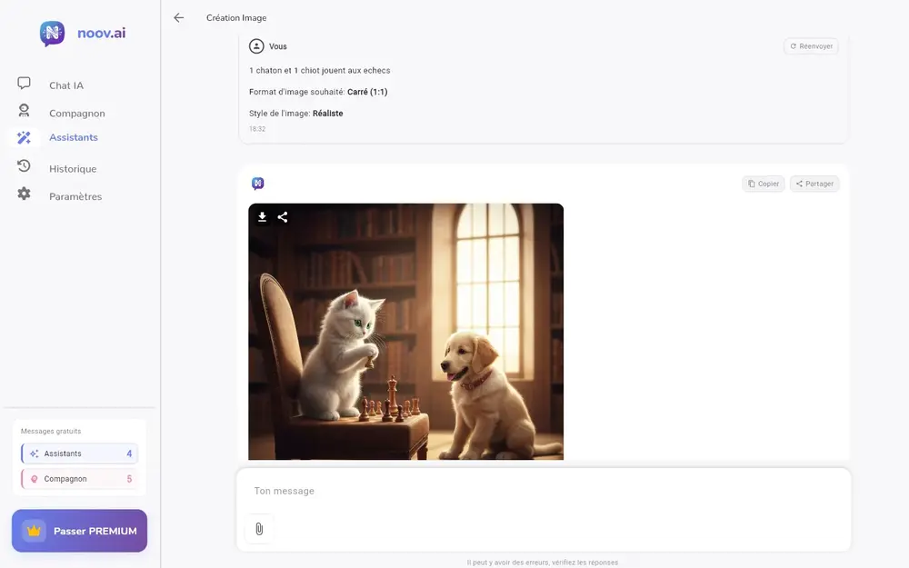Download the generated image

(x=262, y=217)
